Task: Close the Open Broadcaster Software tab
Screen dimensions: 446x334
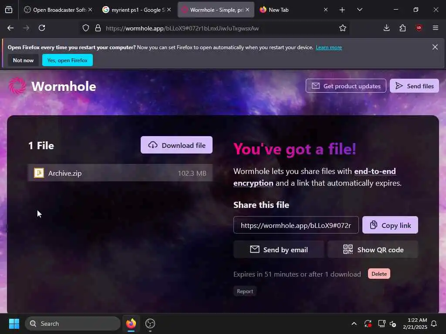Action: pyautogui.click(x=90, y=10)
